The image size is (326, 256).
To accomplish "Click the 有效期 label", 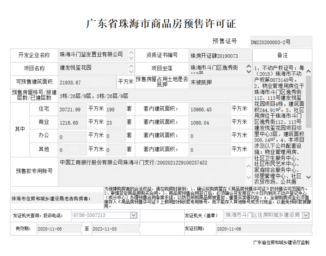I will click(x=23, y=229).
